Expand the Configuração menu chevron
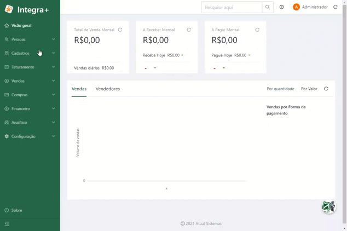Image resolution: width=347 pixels, height=231 pixels. click(53, 136)
